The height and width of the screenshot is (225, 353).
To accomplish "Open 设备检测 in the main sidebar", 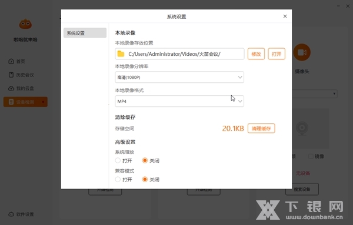I will tap(25, 102).
